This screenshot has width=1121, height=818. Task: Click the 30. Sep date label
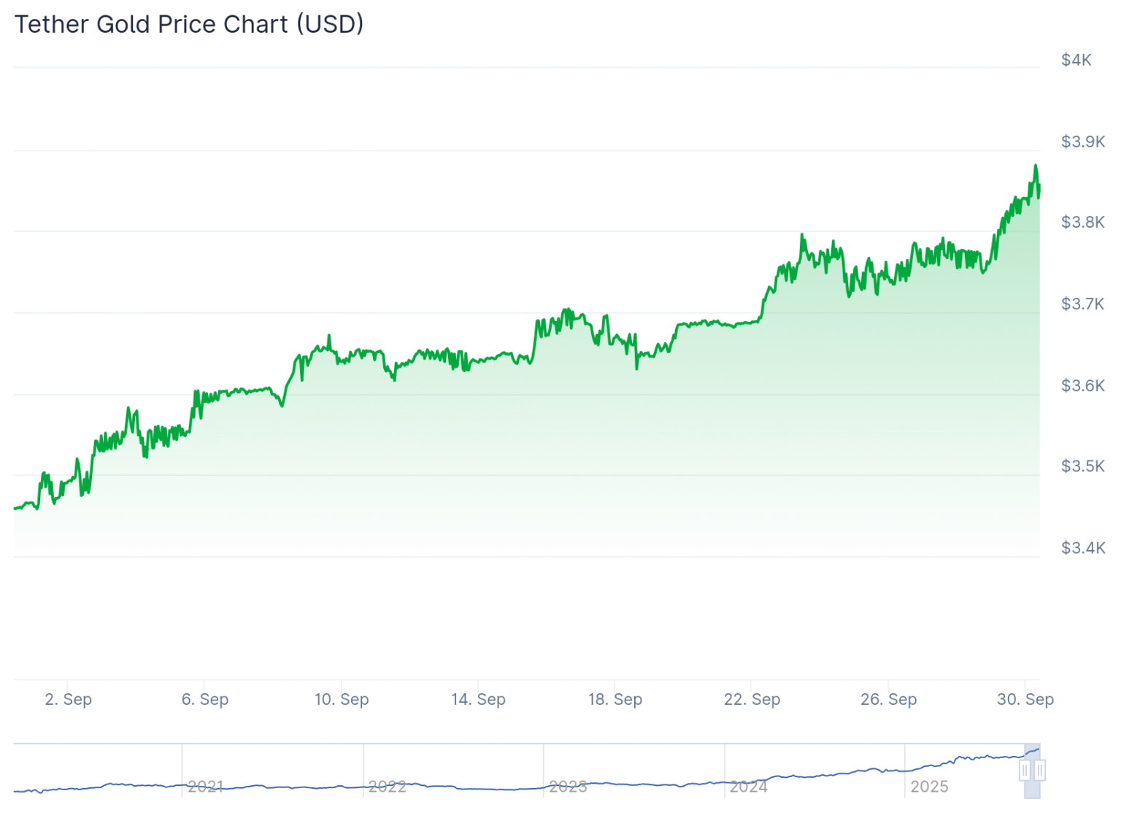point(1025,699)
